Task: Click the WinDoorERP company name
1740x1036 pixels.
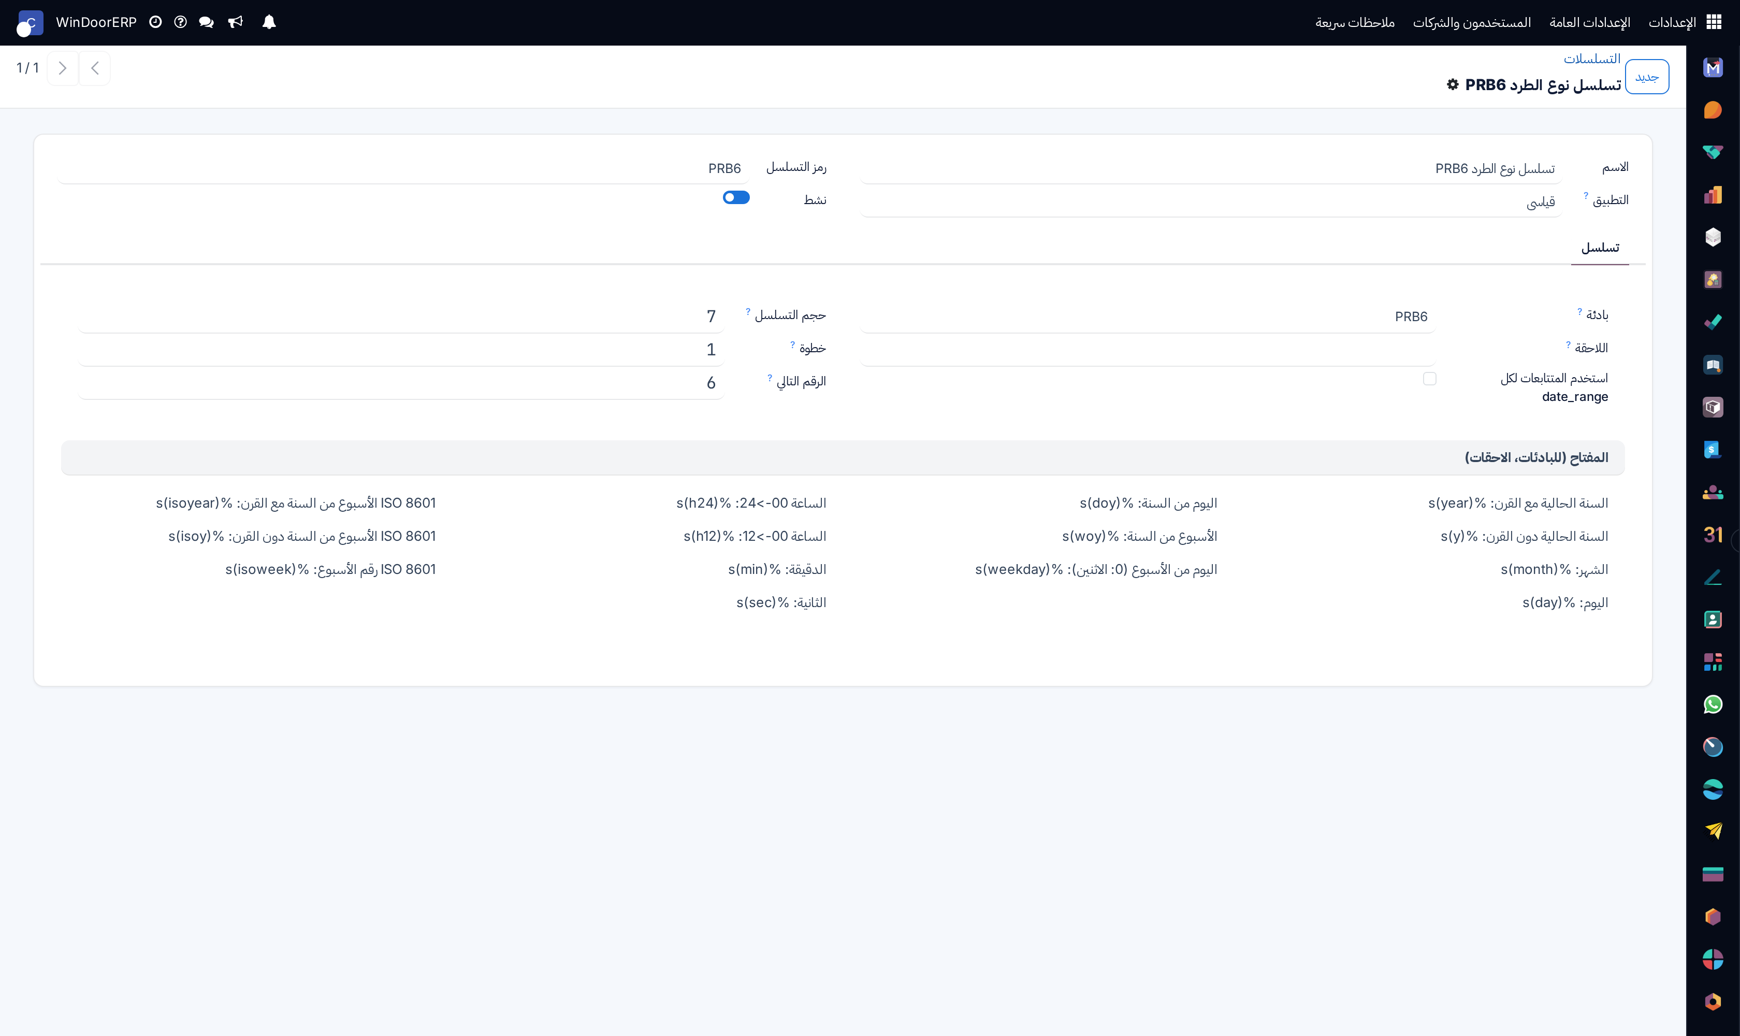Action: [96, 22]
